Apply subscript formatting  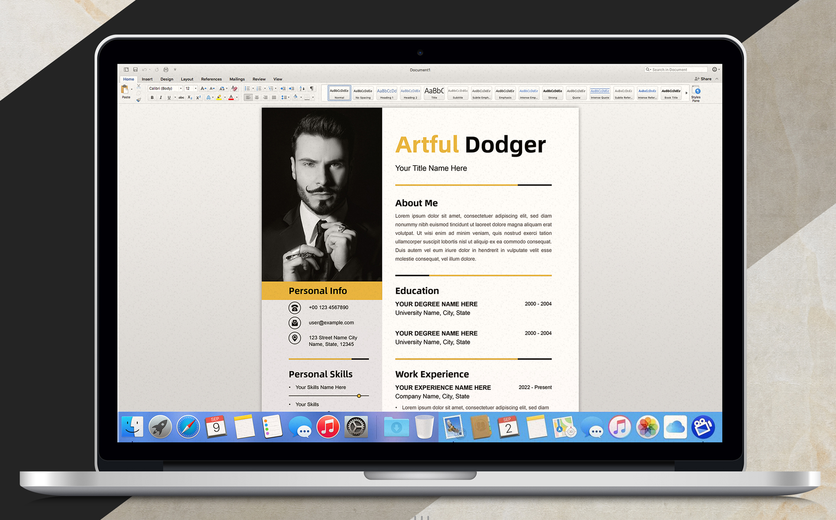click(190, 98)
